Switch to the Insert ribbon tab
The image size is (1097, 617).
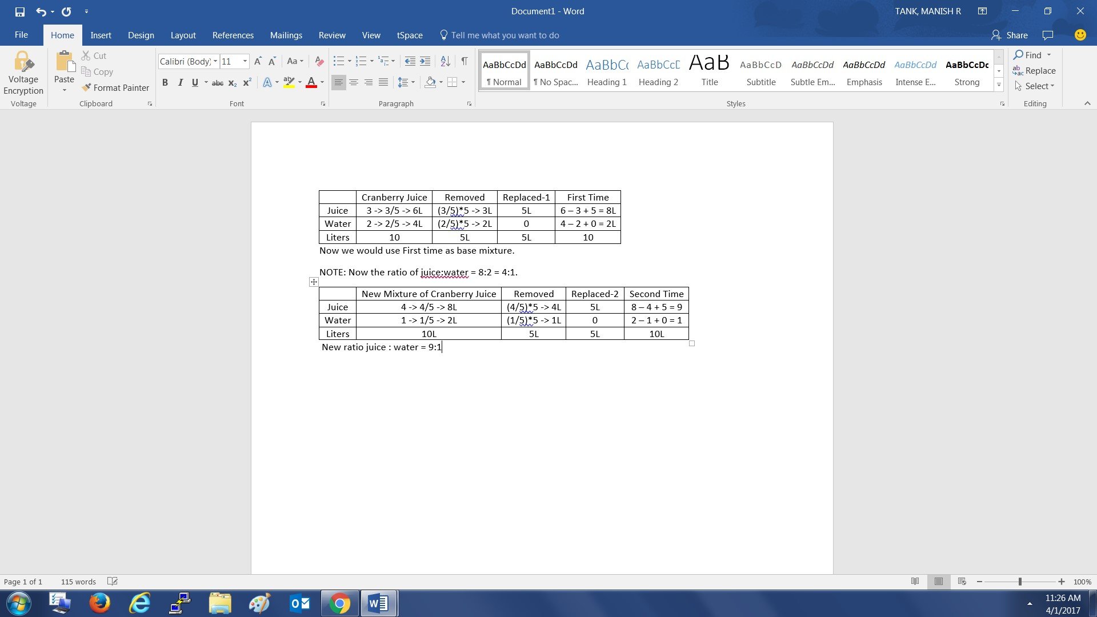(x=101, y=35)
